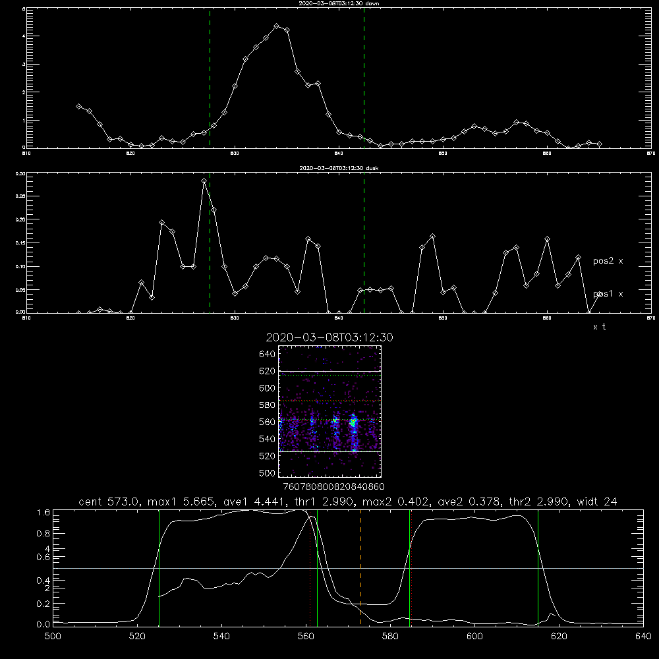Click the green vertical line at 525 in bottom plot
The width and height of the screenshot is (659, 659).
(159, 568)
